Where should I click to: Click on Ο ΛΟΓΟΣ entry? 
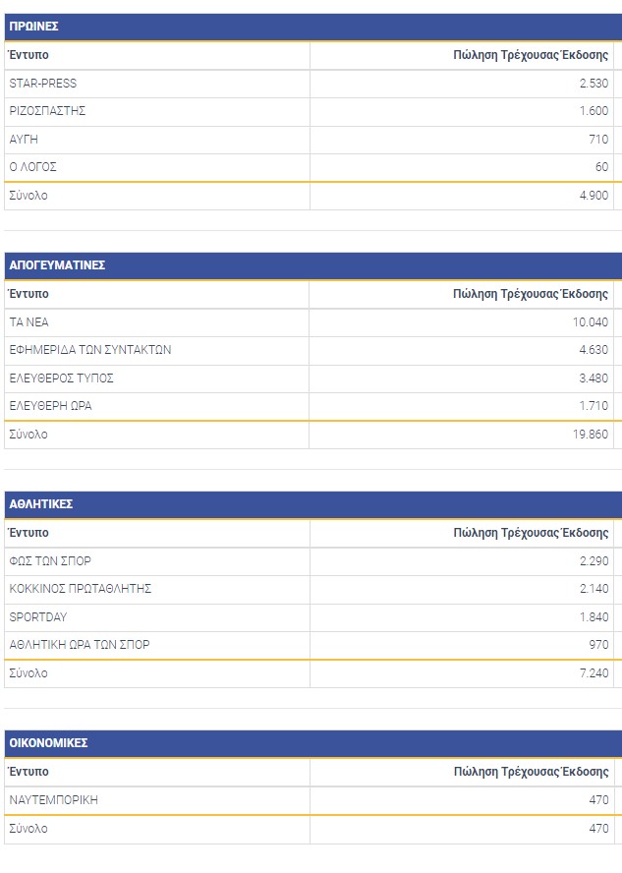(x=33, y=167)
